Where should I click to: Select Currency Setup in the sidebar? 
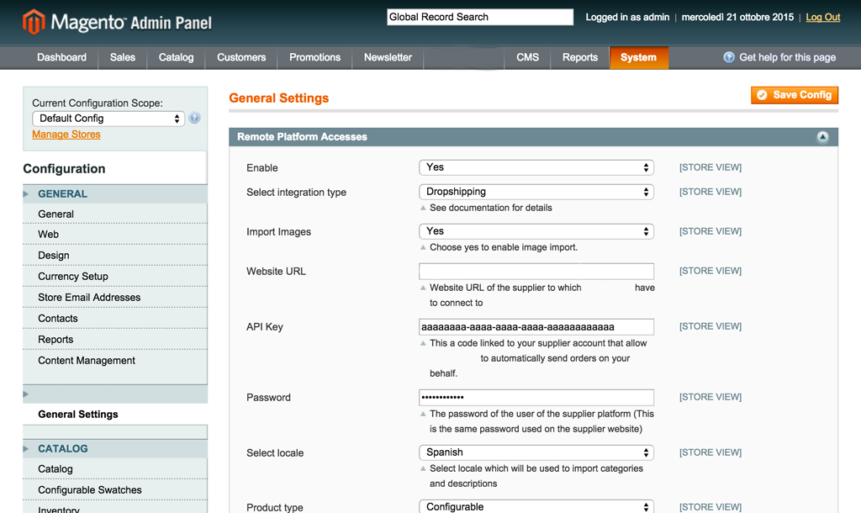[73, 277]
